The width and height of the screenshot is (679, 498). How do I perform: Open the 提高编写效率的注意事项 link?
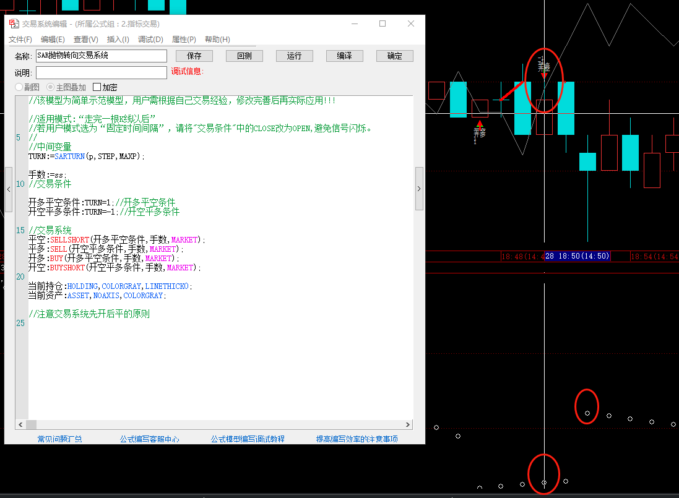[x=357, y=439]
